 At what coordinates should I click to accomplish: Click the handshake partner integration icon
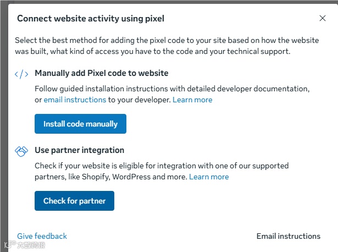pyautogui.click(x=21, y=150)
